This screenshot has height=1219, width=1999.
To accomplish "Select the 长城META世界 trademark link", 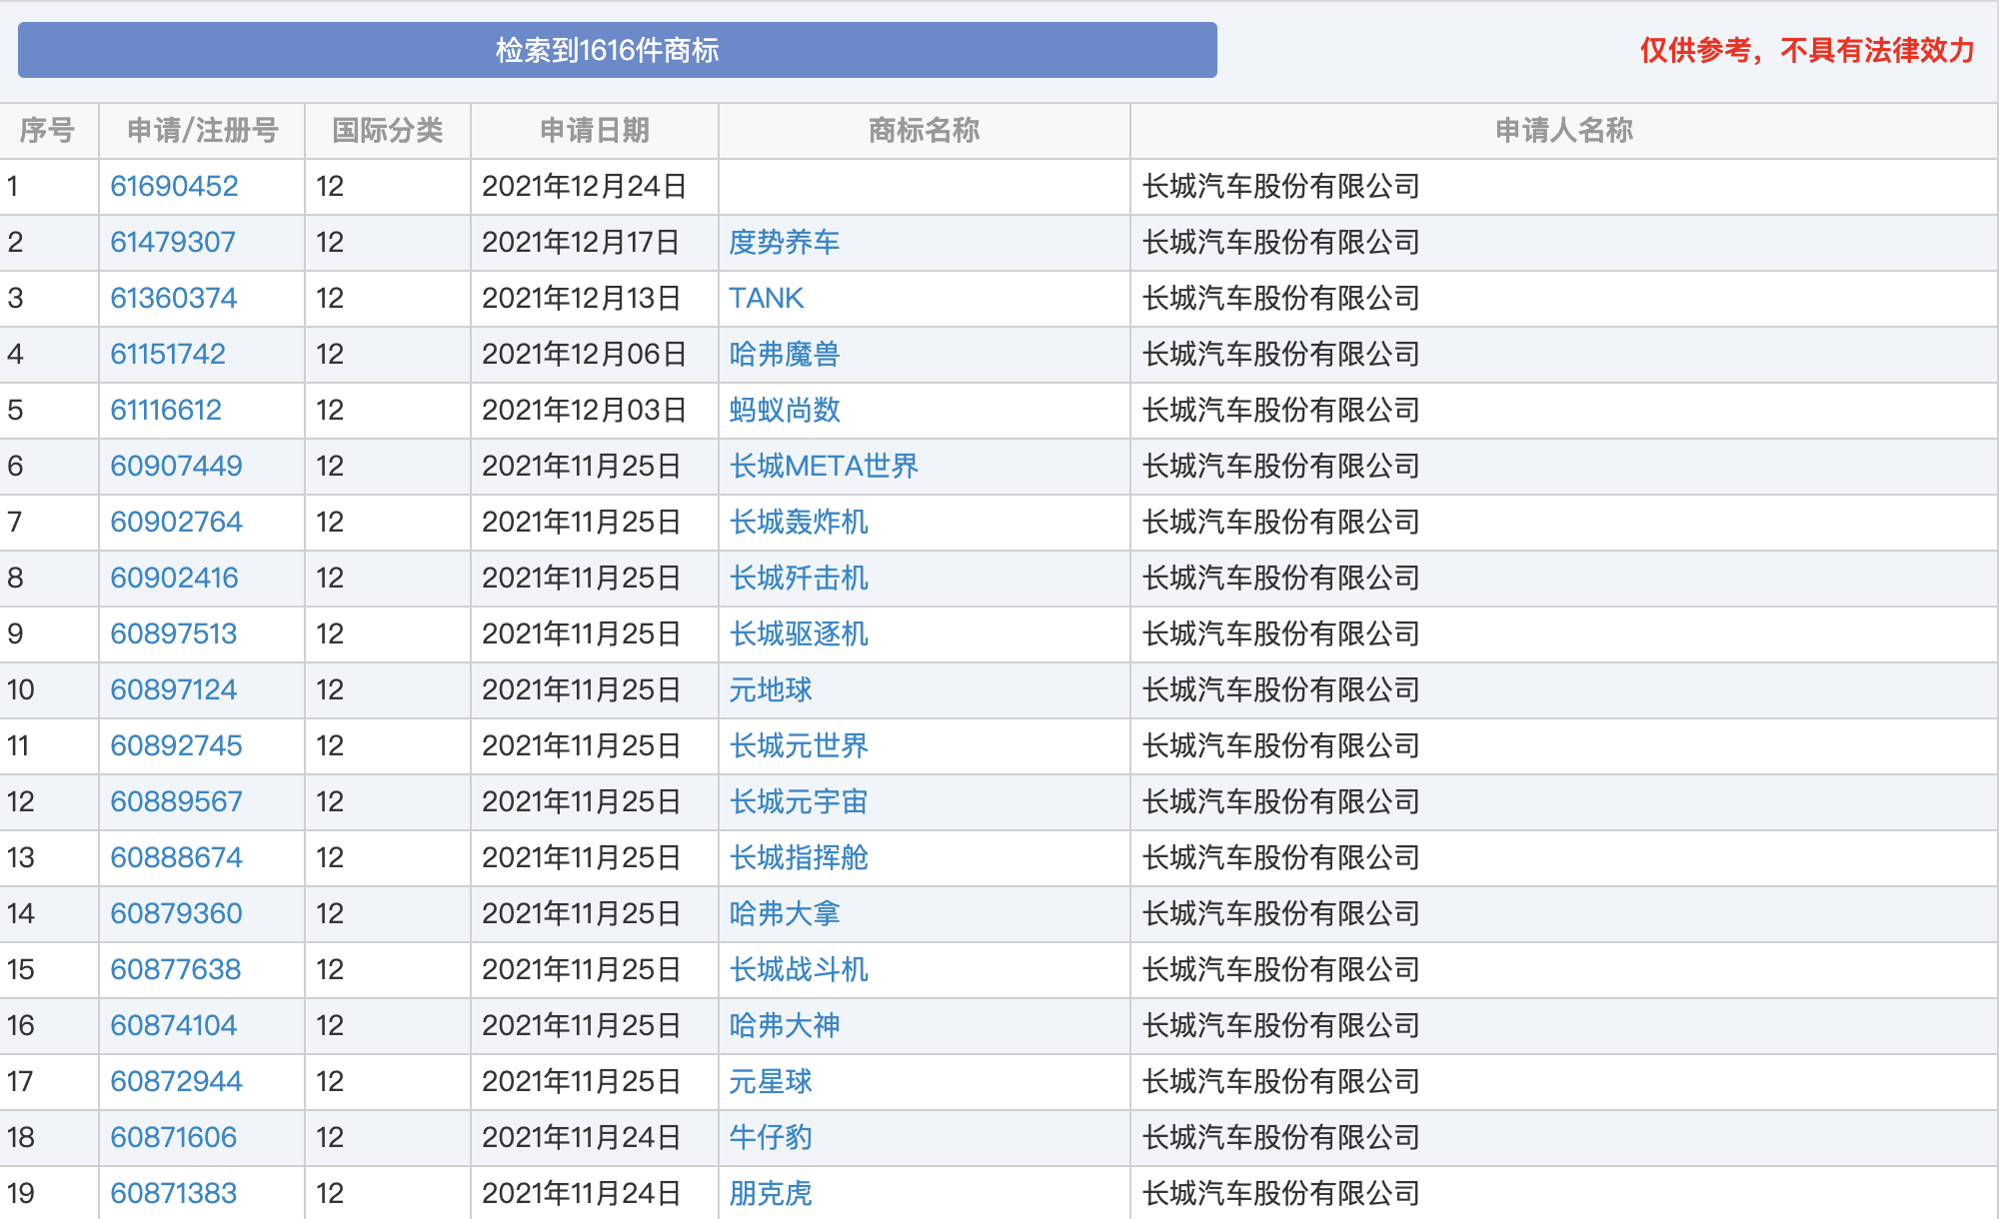I will (x=824, y=466).
